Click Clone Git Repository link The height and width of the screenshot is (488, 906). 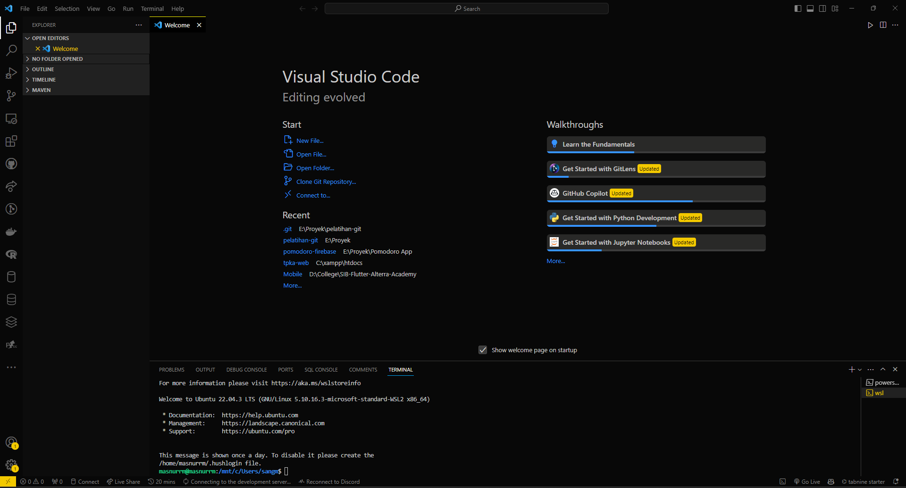[x=326, y=182]
